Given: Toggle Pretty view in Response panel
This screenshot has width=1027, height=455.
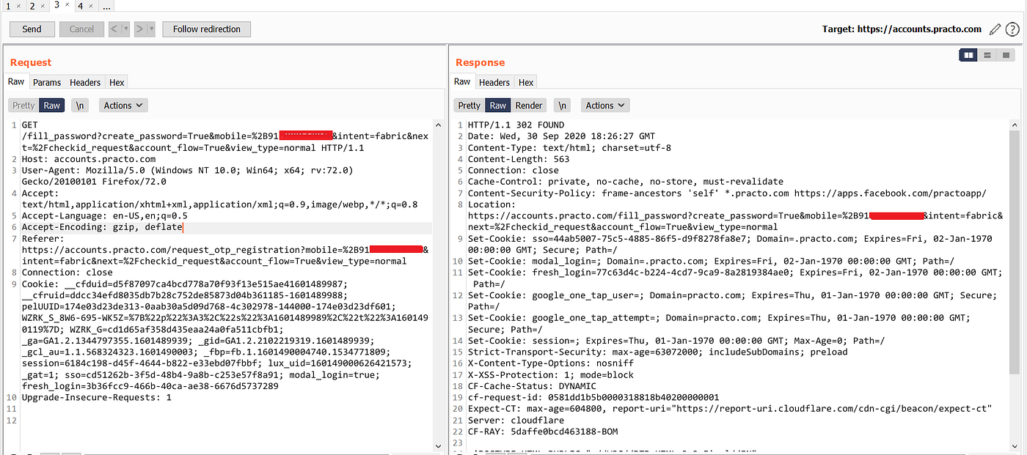Looking at the screenshot, I should 469,106.
